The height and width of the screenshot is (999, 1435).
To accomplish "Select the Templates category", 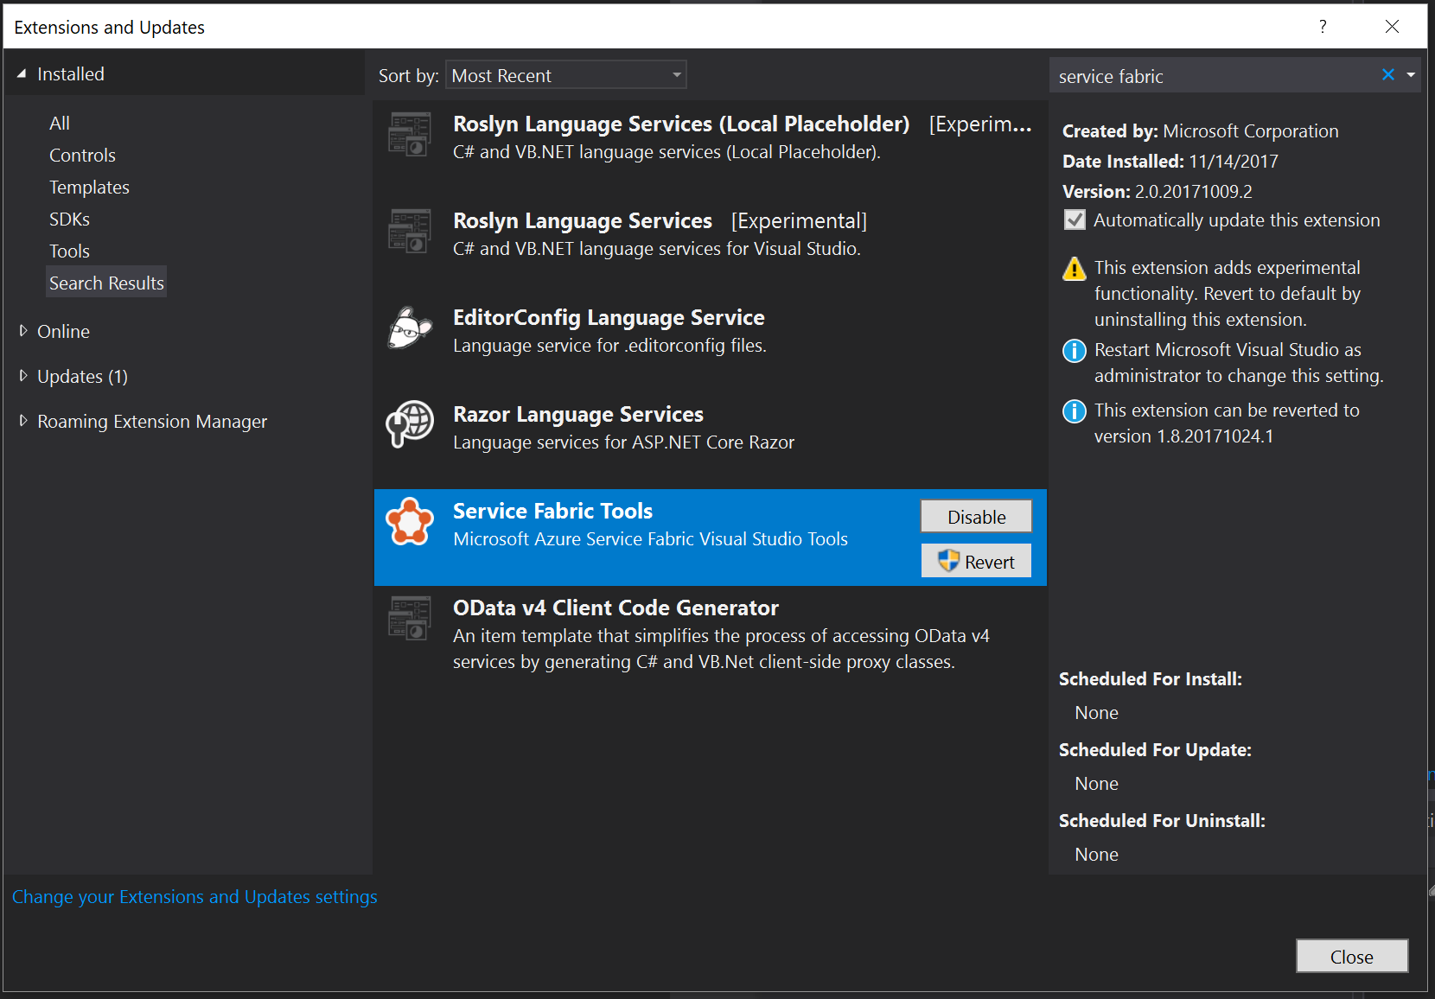I will [x=89, y=187].
